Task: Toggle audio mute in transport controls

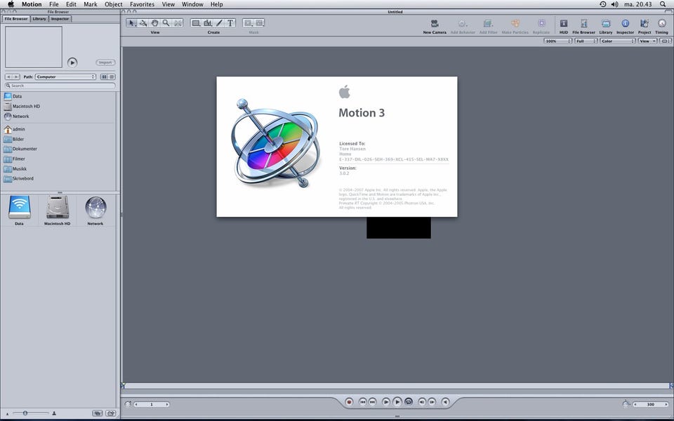Action: (x=445, y=402)
